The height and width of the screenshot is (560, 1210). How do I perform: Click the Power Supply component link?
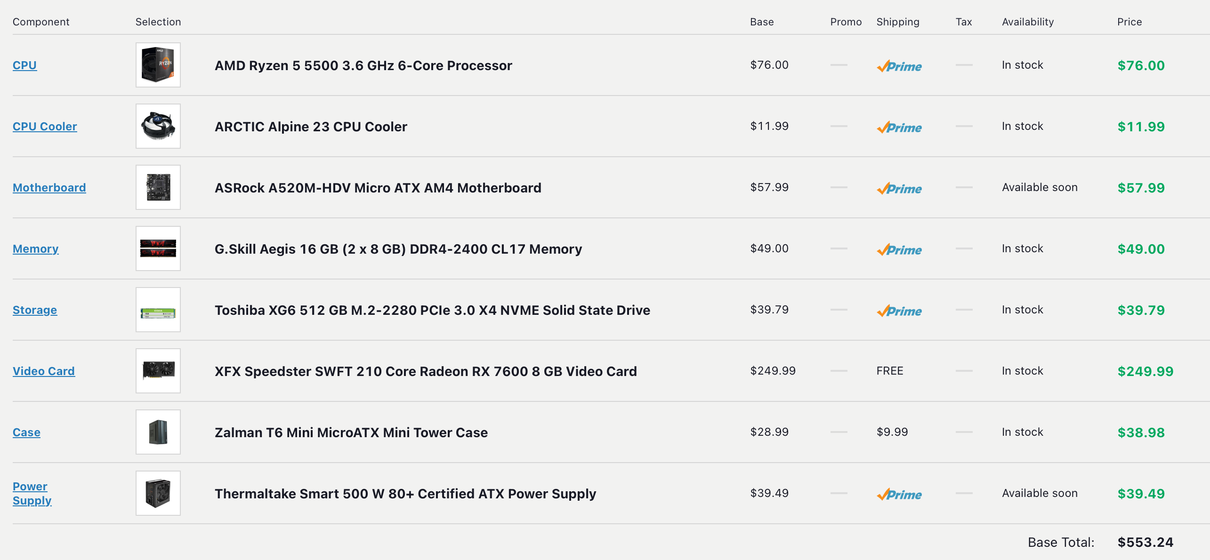pyautogui.click(x=32, y=493)
